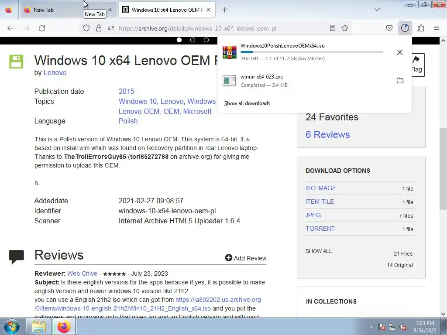Close the Windows 10 x64 Lenovo tab

coord(208,10)
